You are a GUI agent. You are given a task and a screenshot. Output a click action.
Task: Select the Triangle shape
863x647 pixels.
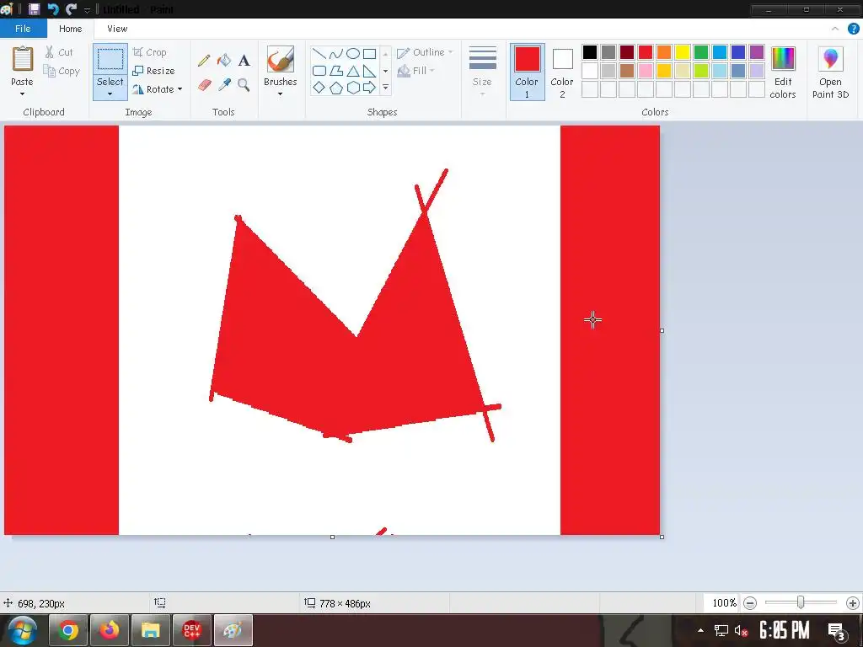tap(353, 71)
